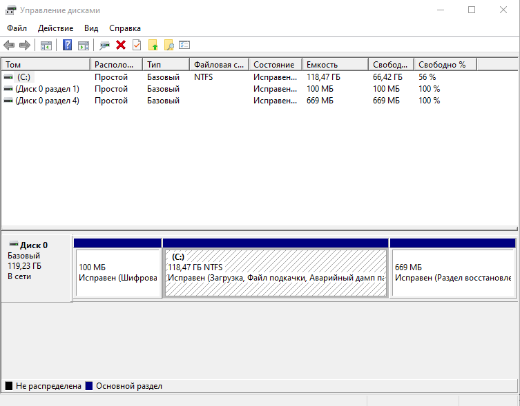This screenshot has height=406, width=520.
Task: Toggle the action pane toolbar icon
Action: click(x=84, y=45)
